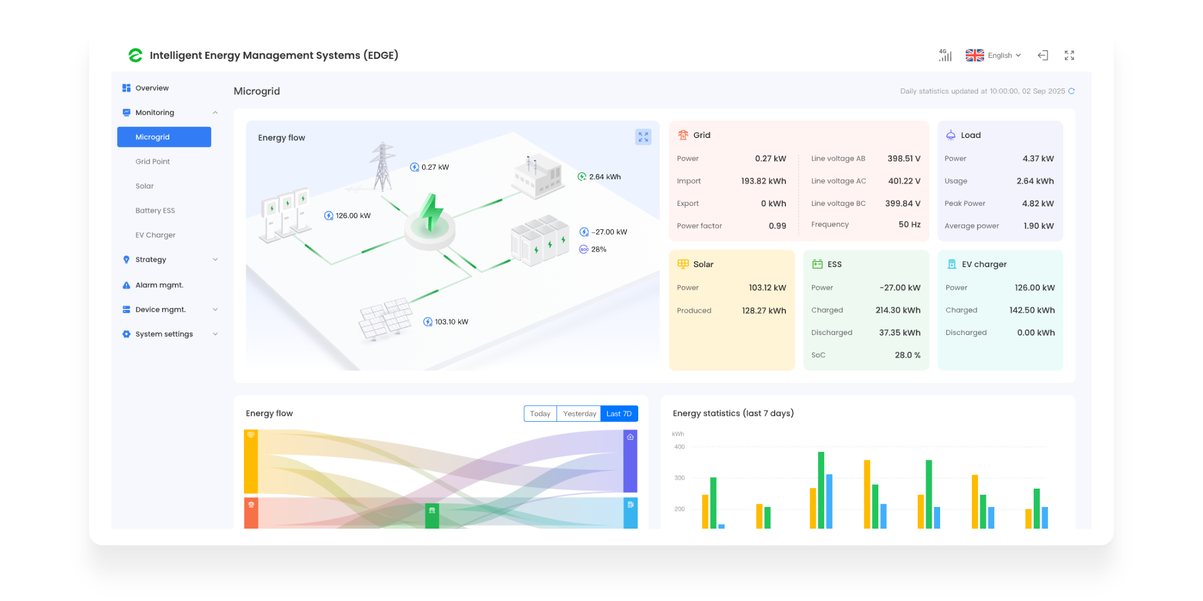The width and height of the screenshot is (1203, 601).
Task: Click the transmission tower in energy flow diagram
Action: point(382,166)
